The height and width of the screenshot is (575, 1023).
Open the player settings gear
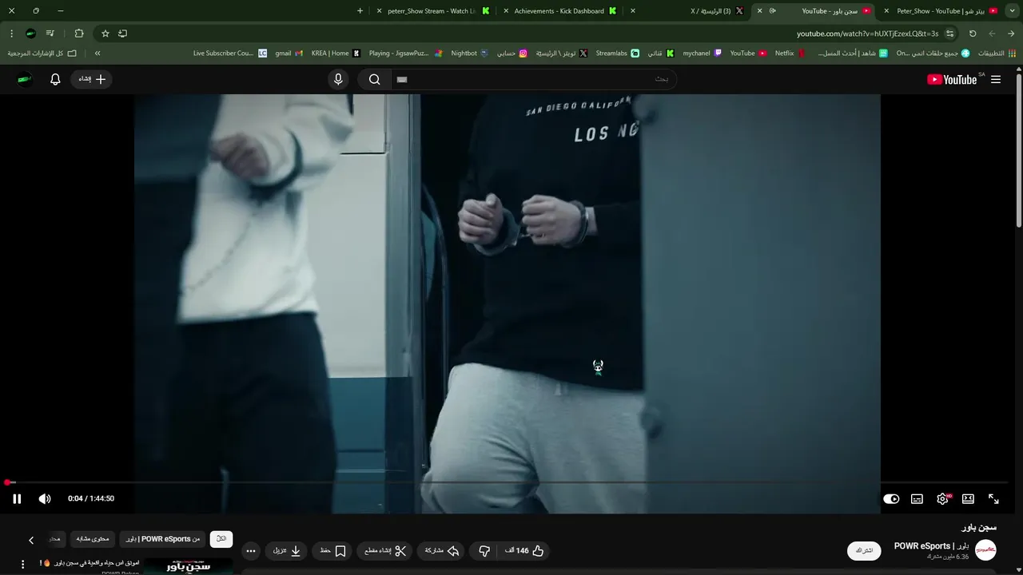coord(942,498)
